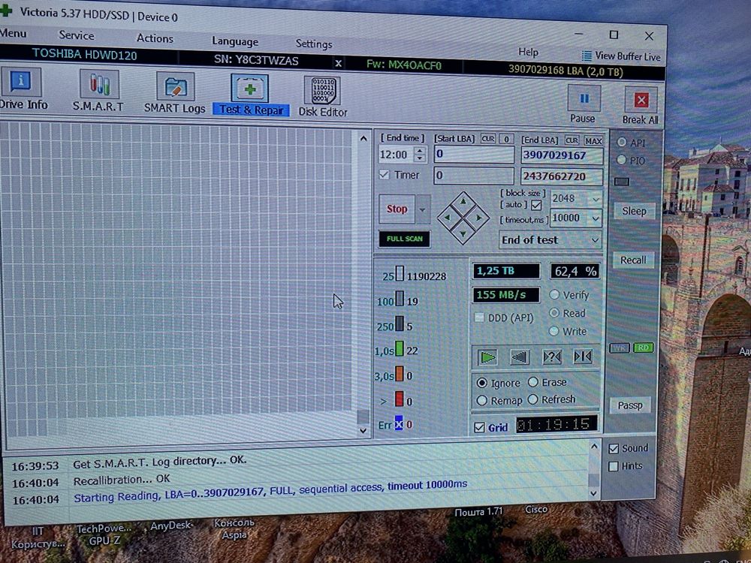Click the End LBA 3907029167 field
751x563 pixels.
561,155
